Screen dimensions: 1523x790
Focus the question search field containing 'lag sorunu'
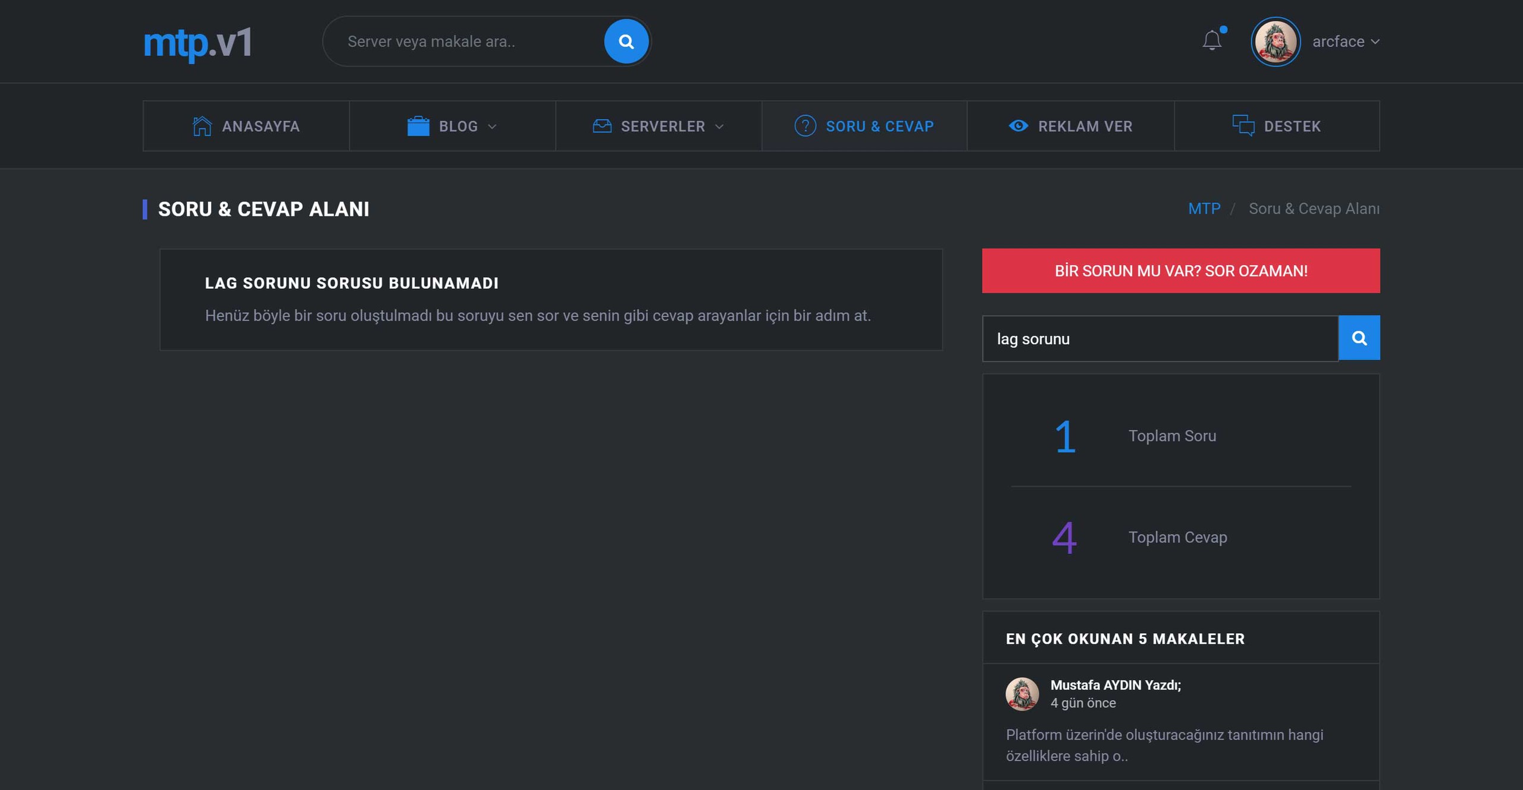point(1160,338)
